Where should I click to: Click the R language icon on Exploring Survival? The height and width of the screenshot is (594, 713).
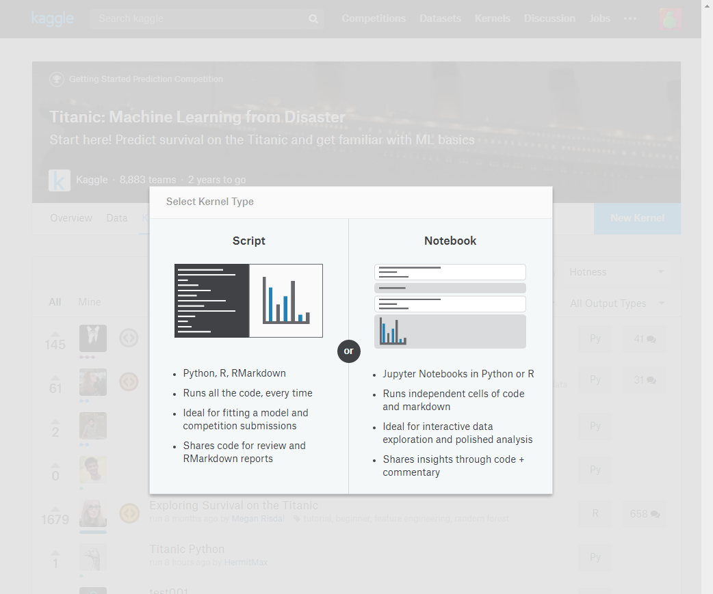(595, 513)
